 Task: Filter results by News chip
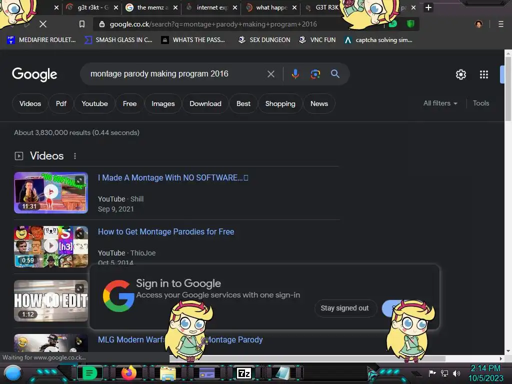pyautogui.click(x=319, y=103)
